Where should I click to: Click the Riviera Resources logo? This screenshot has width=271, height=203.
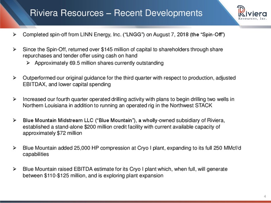click(252, 13)
